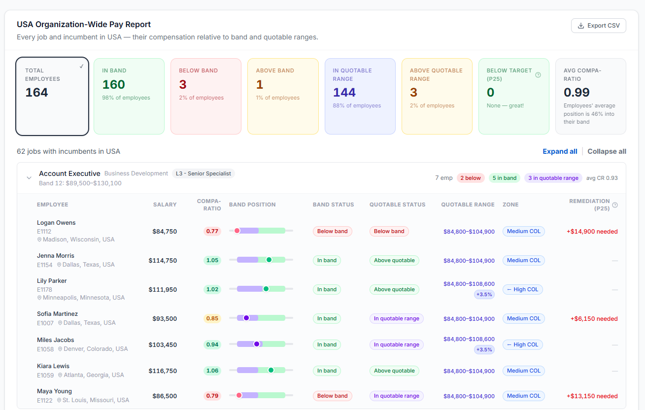Click location pin icon beside Madison, Wisconsin
645x410 pixels.
point(39,240)
